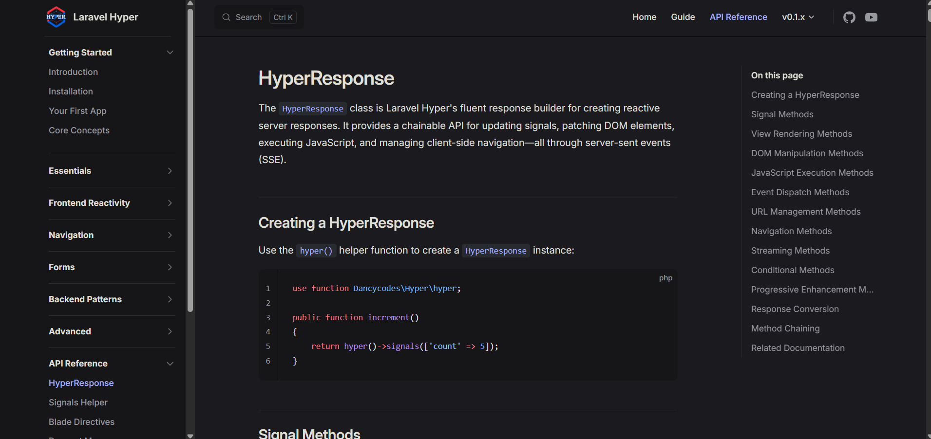Click the sidebar scrollbar thumb

[x=190, y=161]
